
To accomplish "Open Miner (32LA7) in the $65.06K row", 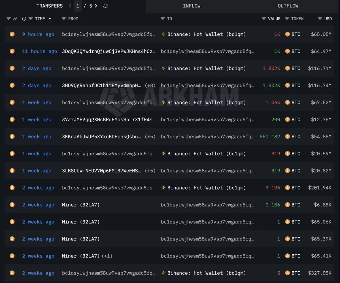I will point(81,222).
